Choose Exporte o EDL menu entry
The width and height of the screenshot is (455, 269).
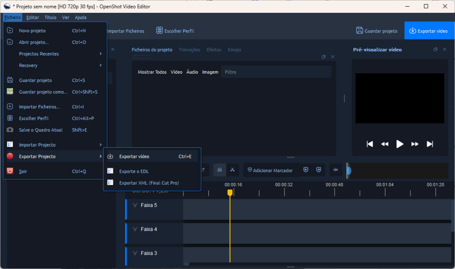tap(134, 171)
